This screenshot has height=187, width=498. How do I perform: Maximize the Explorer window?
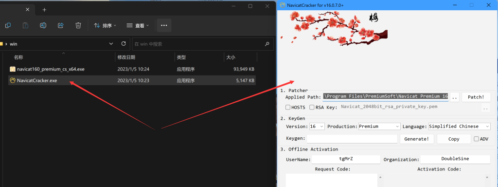click(250, 6)
